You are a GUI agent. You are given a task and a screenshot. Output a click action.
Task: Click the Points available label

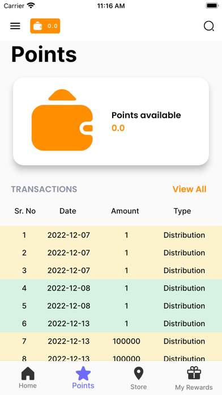pos(146,115)
